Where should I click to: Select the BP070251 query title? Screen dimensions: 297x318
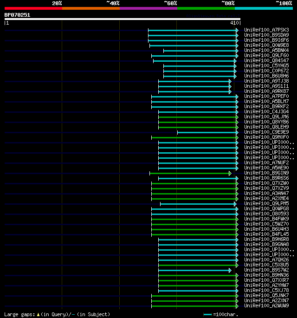17,15
